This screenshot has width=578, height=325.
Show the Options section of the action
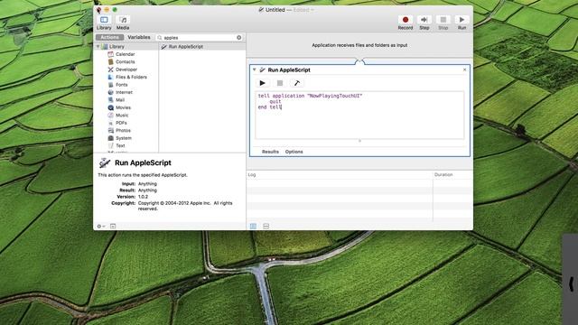coord(294,152)
